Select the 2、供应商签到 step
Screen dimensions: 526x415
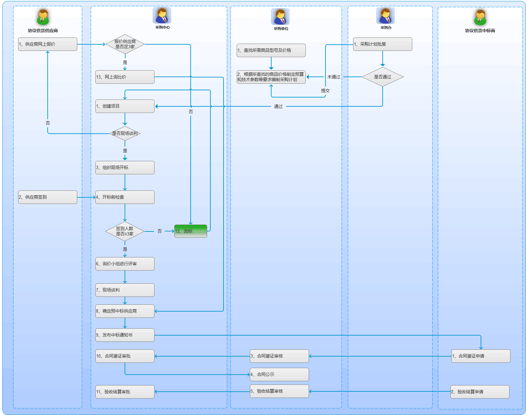coord(48,197)
